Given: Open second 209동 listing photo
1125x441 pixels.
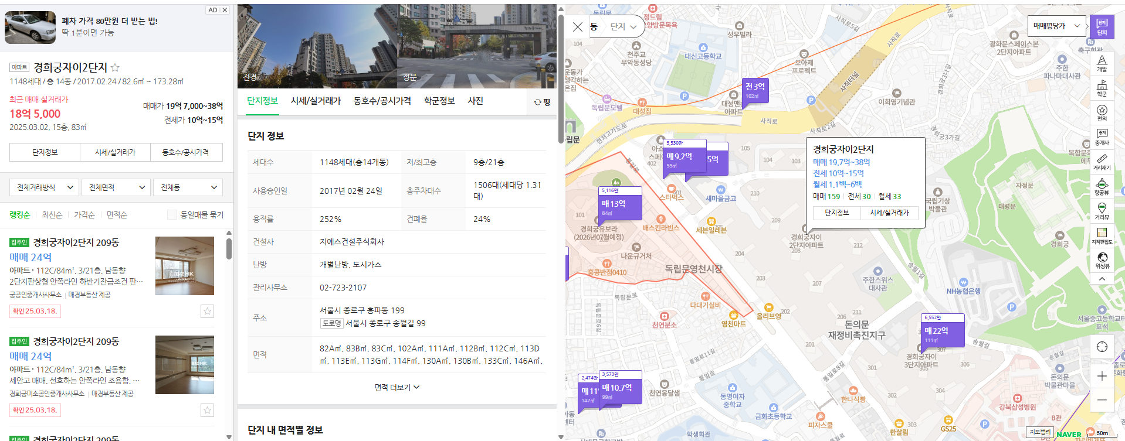Looking at the screenshot, I should (185, 365).
